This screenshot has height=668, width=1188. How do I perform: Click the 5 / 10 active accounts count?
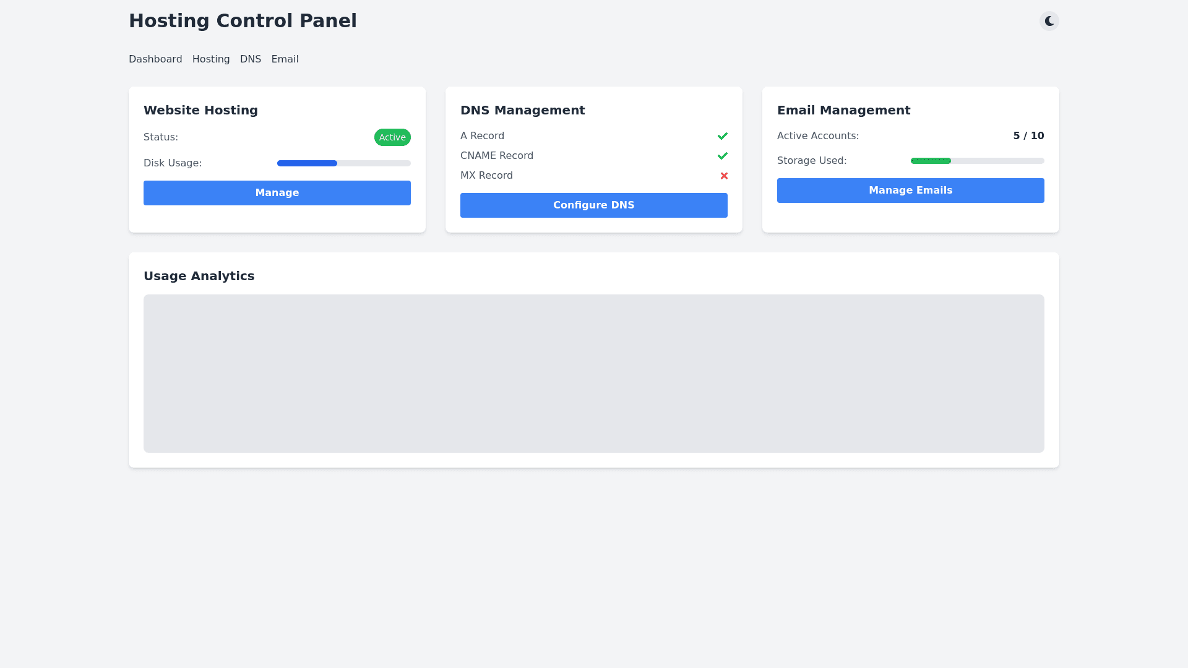pyautogui.click(x=1028, y=136)
